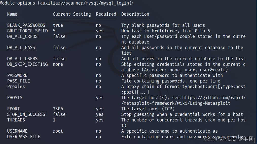Click the PASSWORD option name

pos(17,75)
